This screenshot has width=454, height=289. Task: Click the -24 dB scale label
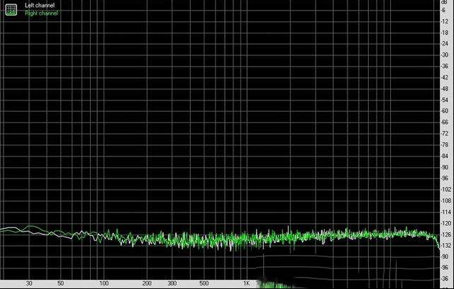445,44
